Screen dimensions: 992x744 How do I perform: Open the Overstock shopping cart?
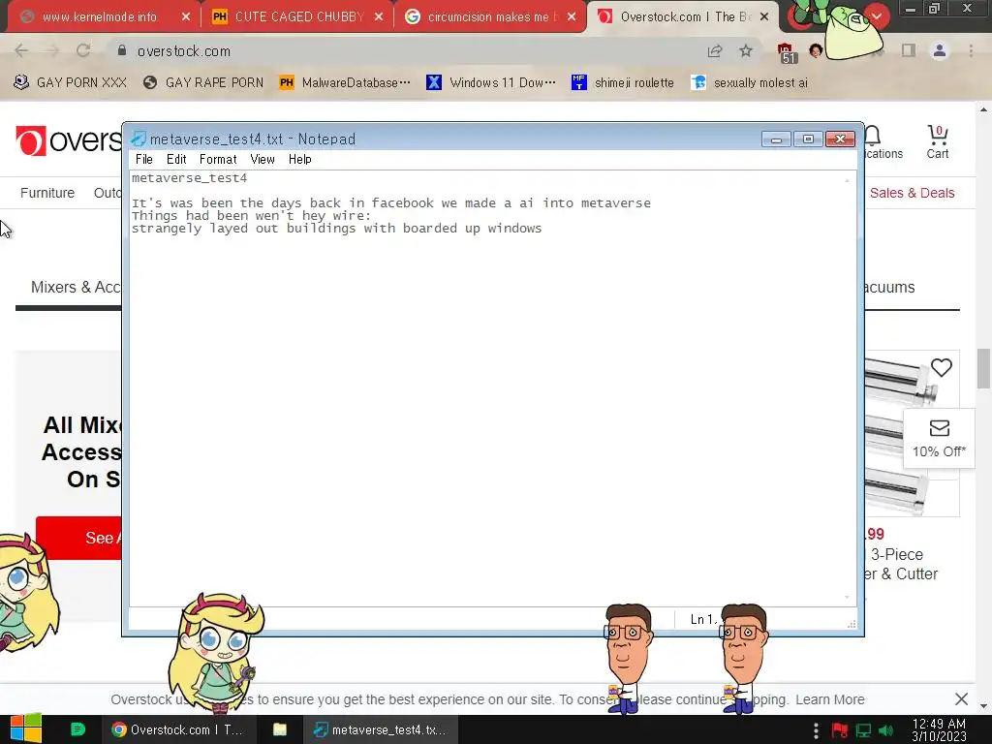click(x=938, y=141)
